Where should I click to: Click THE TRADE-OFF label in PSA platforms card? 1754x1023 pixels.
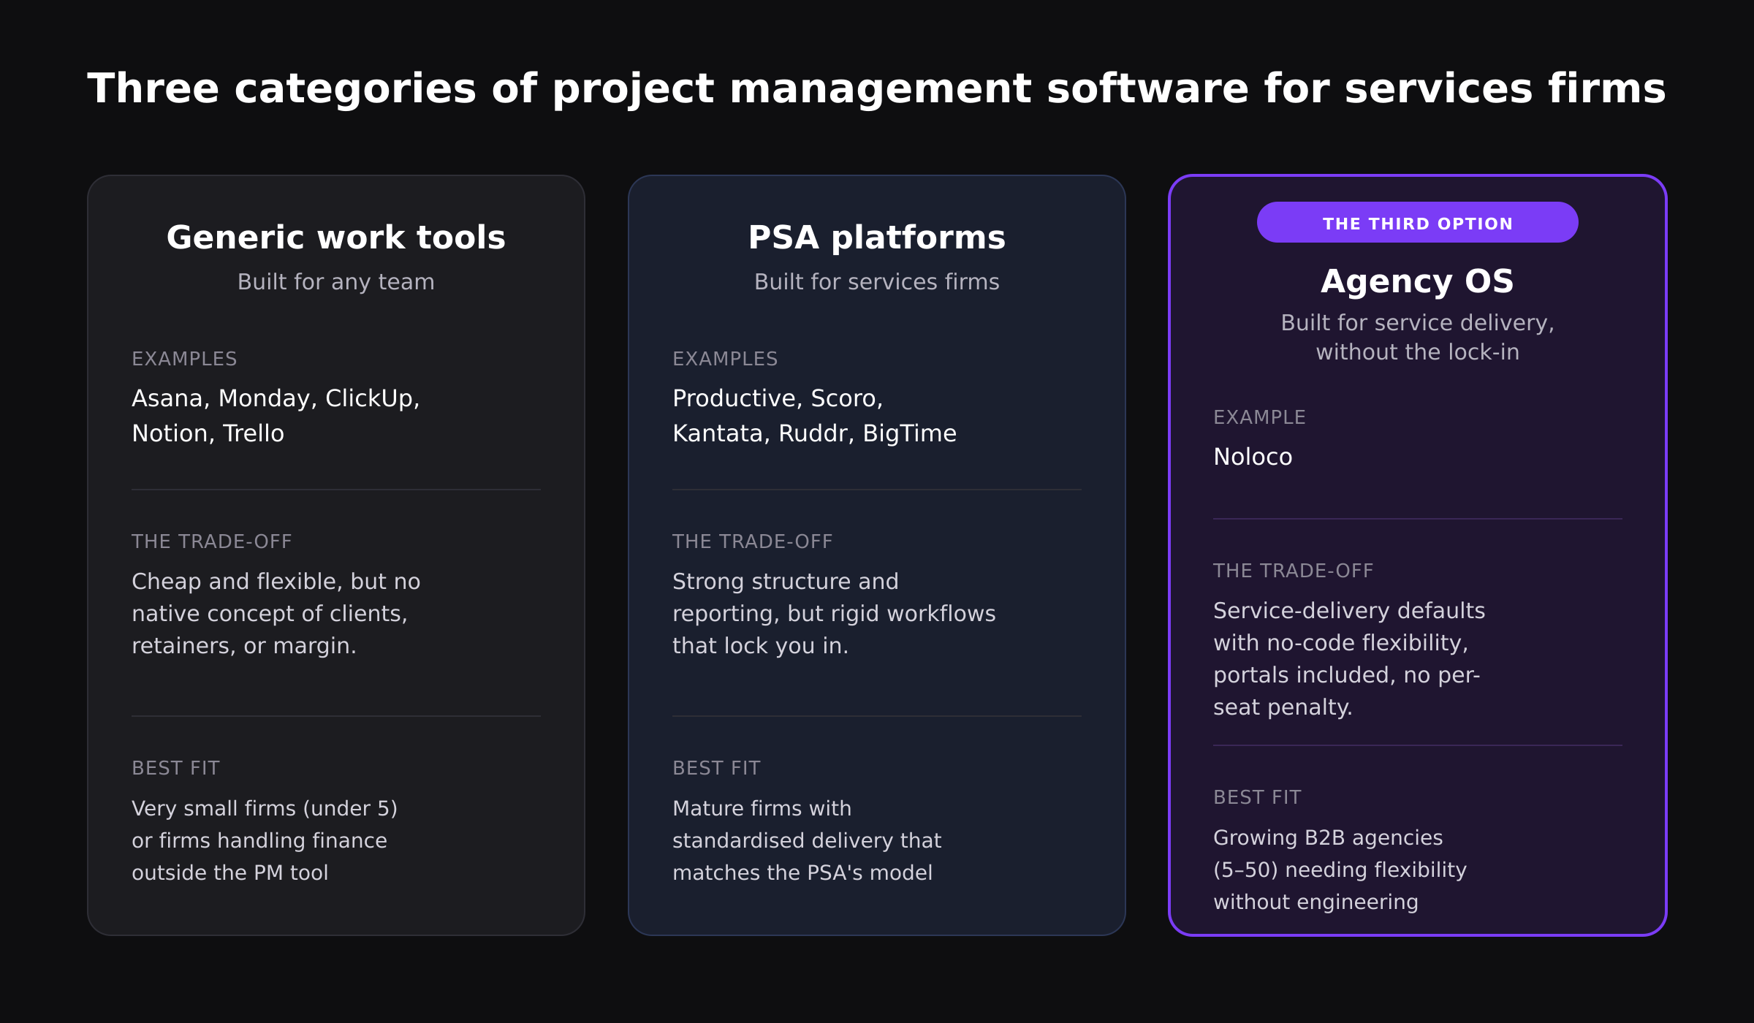coord(752,541)
